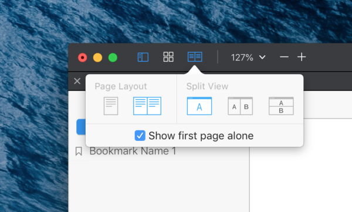352x212 pixels.
Task: Zoom in with the plus button
Action: (302, 57)
